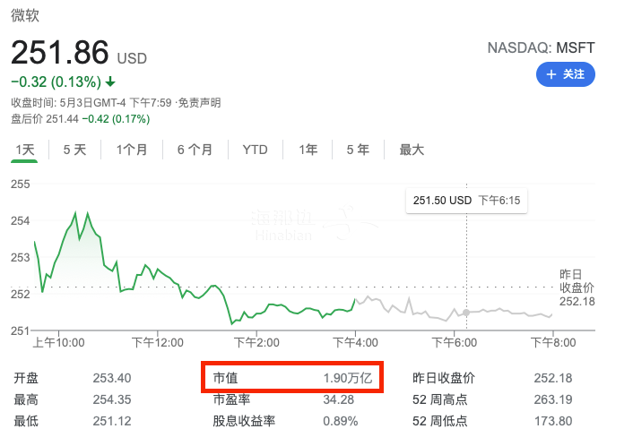The width and height of the screenshot is (633, 446).
Task: Click the 上午10:00 axis label
Action: click(59, 343)
